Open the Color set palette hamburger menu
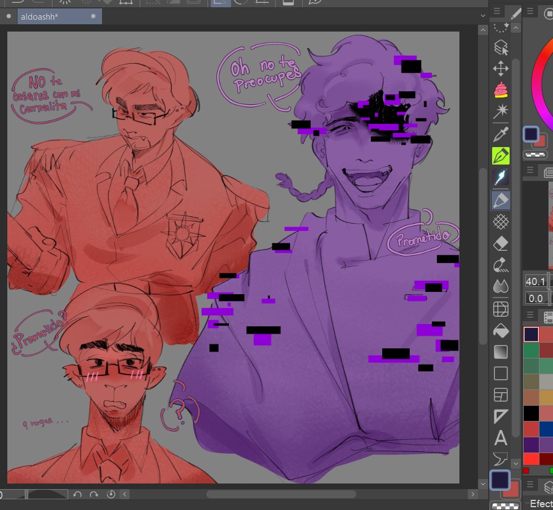The image size is (553, 510). pos(530,314)
